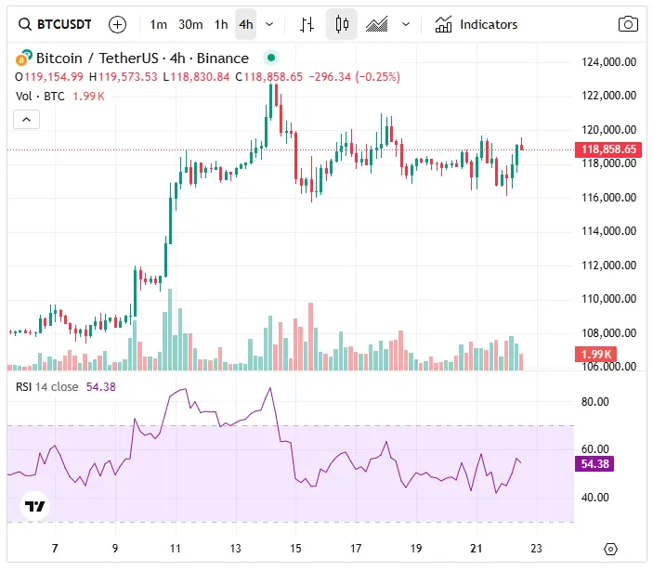Click the 80.00 RSI axis label
Image resolution: width=653 pixels, height=571 pixels.
tap(594, 402)
